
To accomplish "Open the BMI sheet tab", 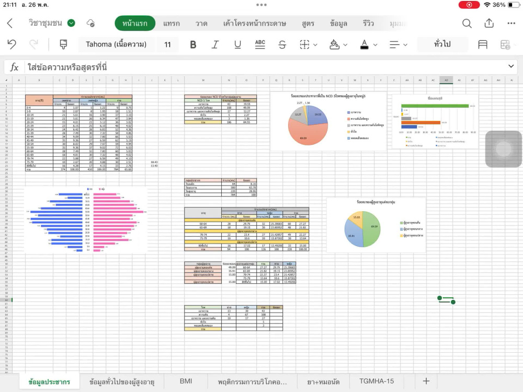I will tap(186, 381).
